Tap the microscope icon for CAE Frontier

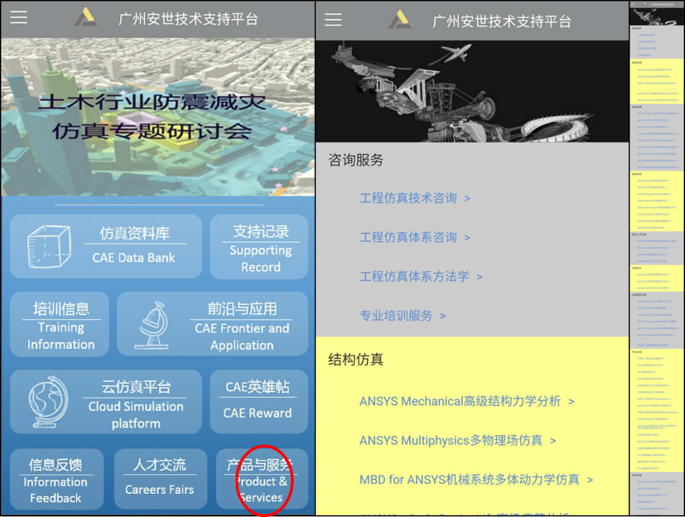(x=152, y=324)
